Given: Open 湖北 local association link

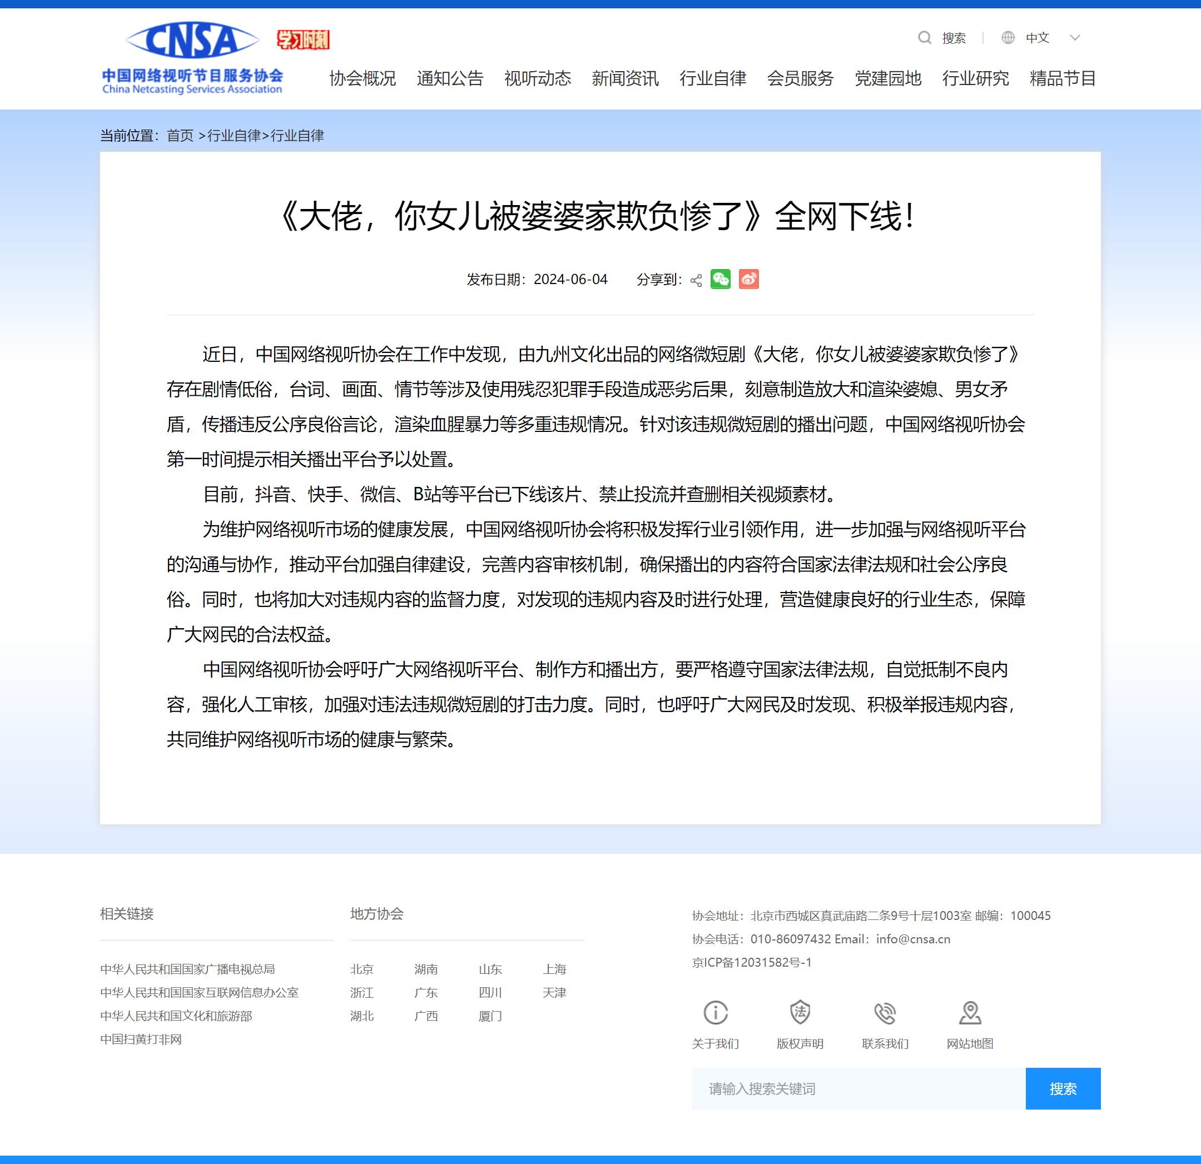Looking at the screenshot, I should point(362,1016).
